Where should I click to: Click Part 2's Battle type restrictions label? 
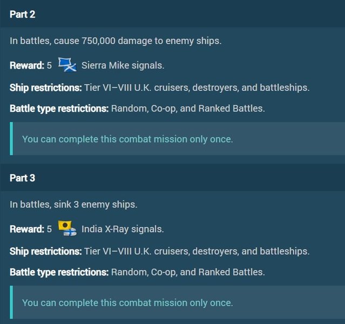coord(59,109)
